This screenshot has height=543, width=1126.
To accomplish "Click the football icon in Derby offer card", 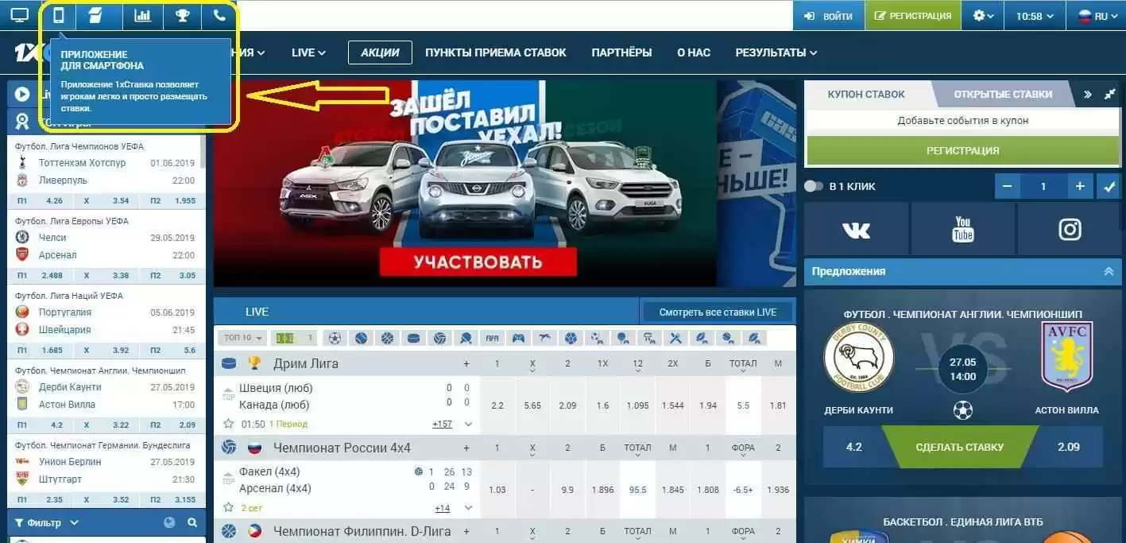I will click(962, 410).
